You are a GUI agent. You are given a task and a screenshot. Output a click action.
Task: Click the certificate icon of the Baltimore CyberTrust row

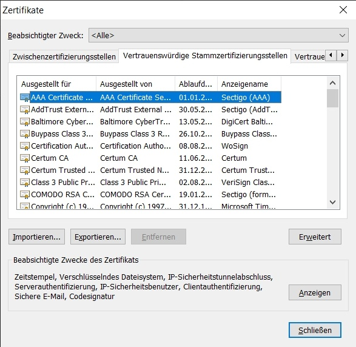coord(25,122)
